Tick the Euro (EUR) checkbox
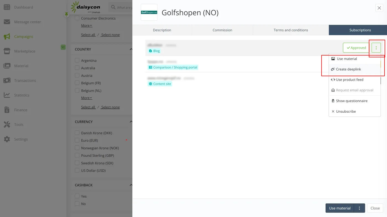The height and width of the screenshot is (217, 387). 77,140
